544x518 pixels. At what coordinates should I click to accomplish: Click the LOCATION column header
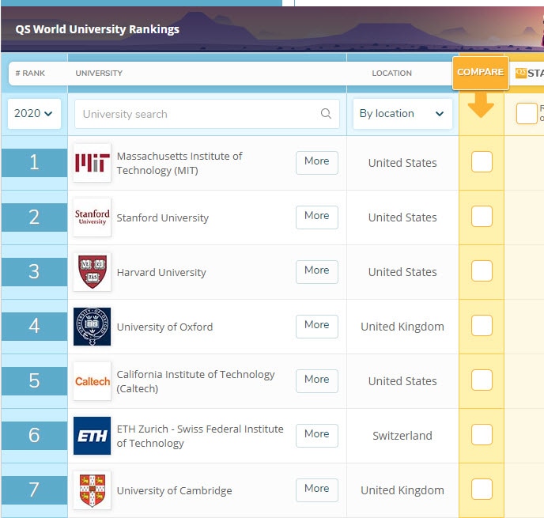click(391, 74)
